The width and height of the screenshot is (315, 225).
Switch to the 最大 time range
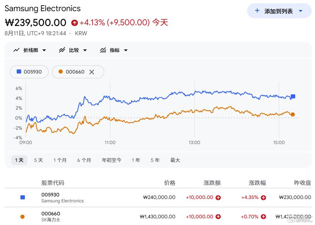pos(175,160)
